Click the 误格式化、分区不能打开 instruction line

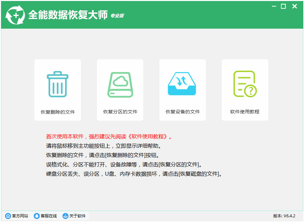[124, 165]
